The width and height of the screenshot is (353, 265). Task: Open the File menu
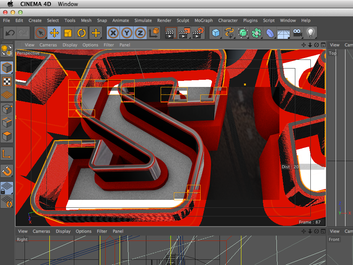click(6, 20)
